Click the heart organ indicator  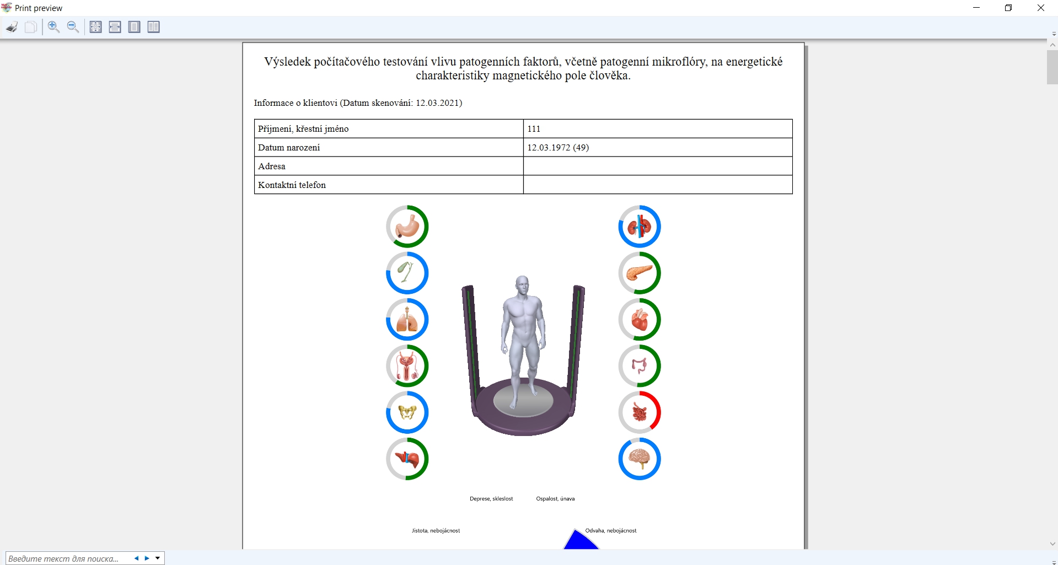pyautogui.click(x=639, y=320)
